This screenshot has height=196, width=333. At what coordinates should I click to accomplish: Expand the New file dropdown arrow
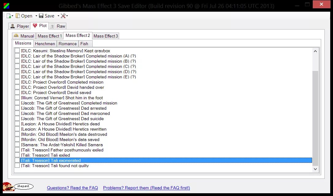[12, 16]
